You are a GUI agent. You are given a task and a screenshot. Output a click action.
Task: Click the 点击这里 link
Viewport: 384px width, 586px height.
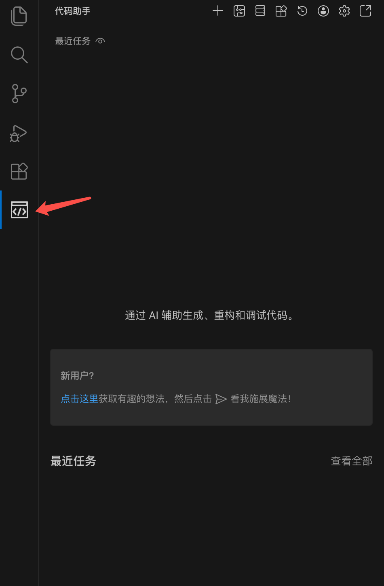pyautogui.click(x=80, y=399)
